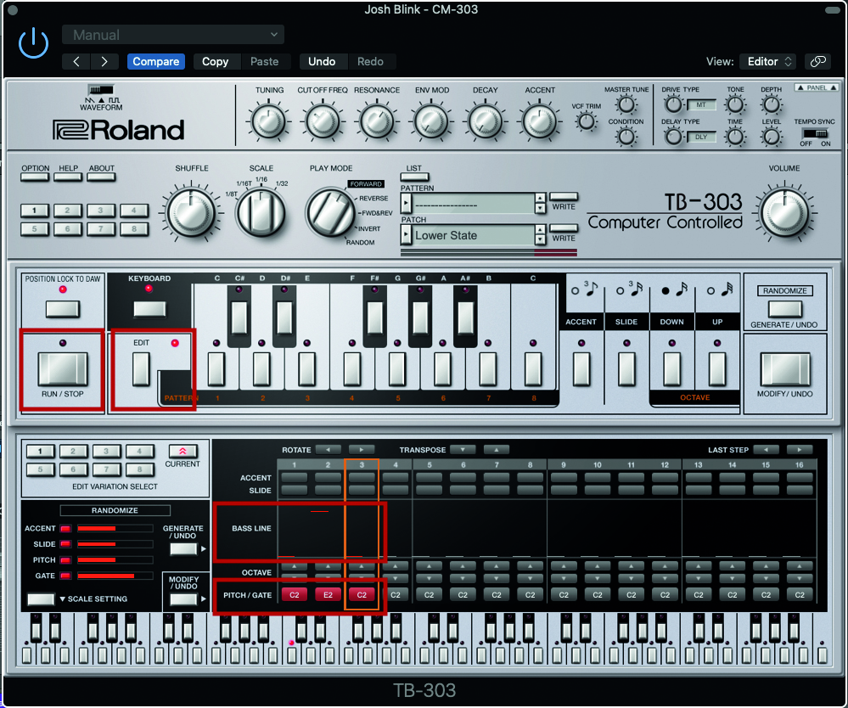The image size is (848, 708).
Task: Click the Copy button
Action: (216, 62)
